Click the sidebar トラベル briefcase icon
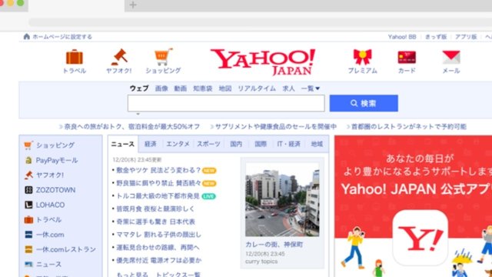The image size is (492, 277). pyautogui.click(x=28, y=219)
